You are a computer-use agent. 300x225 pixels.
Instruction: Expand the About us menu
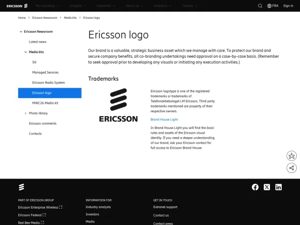click(135, 6)
